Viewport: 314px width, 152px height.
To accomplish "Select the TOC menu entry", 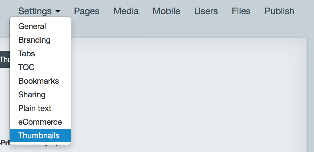I will [40, 67].
